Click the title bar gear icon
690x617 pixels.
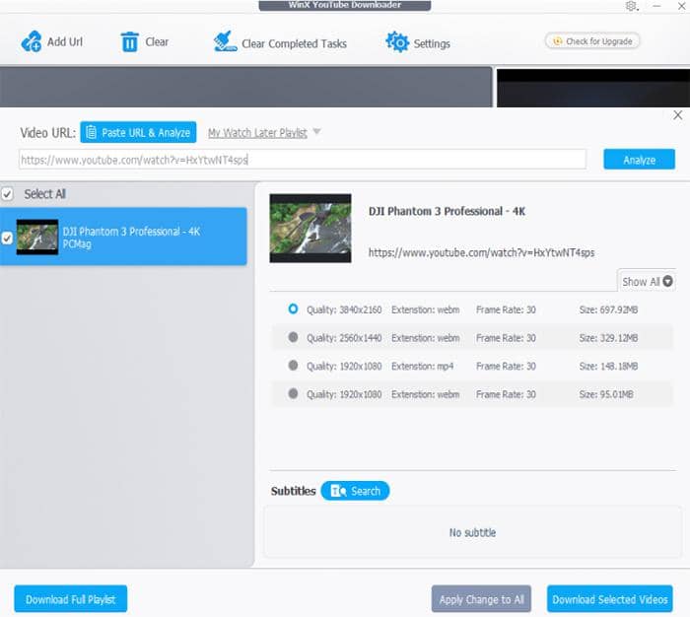[x=631, y=6]
